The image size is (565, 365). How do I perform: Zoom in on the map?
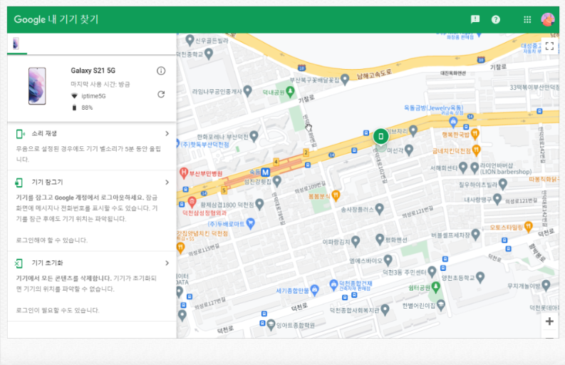point(549,322)
